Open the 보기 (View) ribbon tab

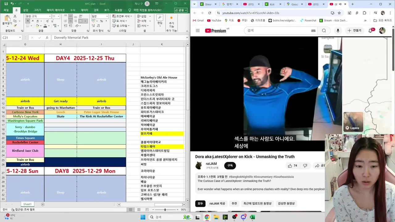point(107,10)
